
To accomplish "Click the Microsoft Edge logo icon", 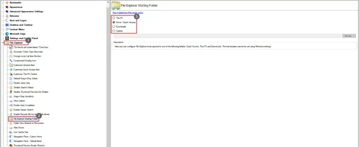I will 7,34.
